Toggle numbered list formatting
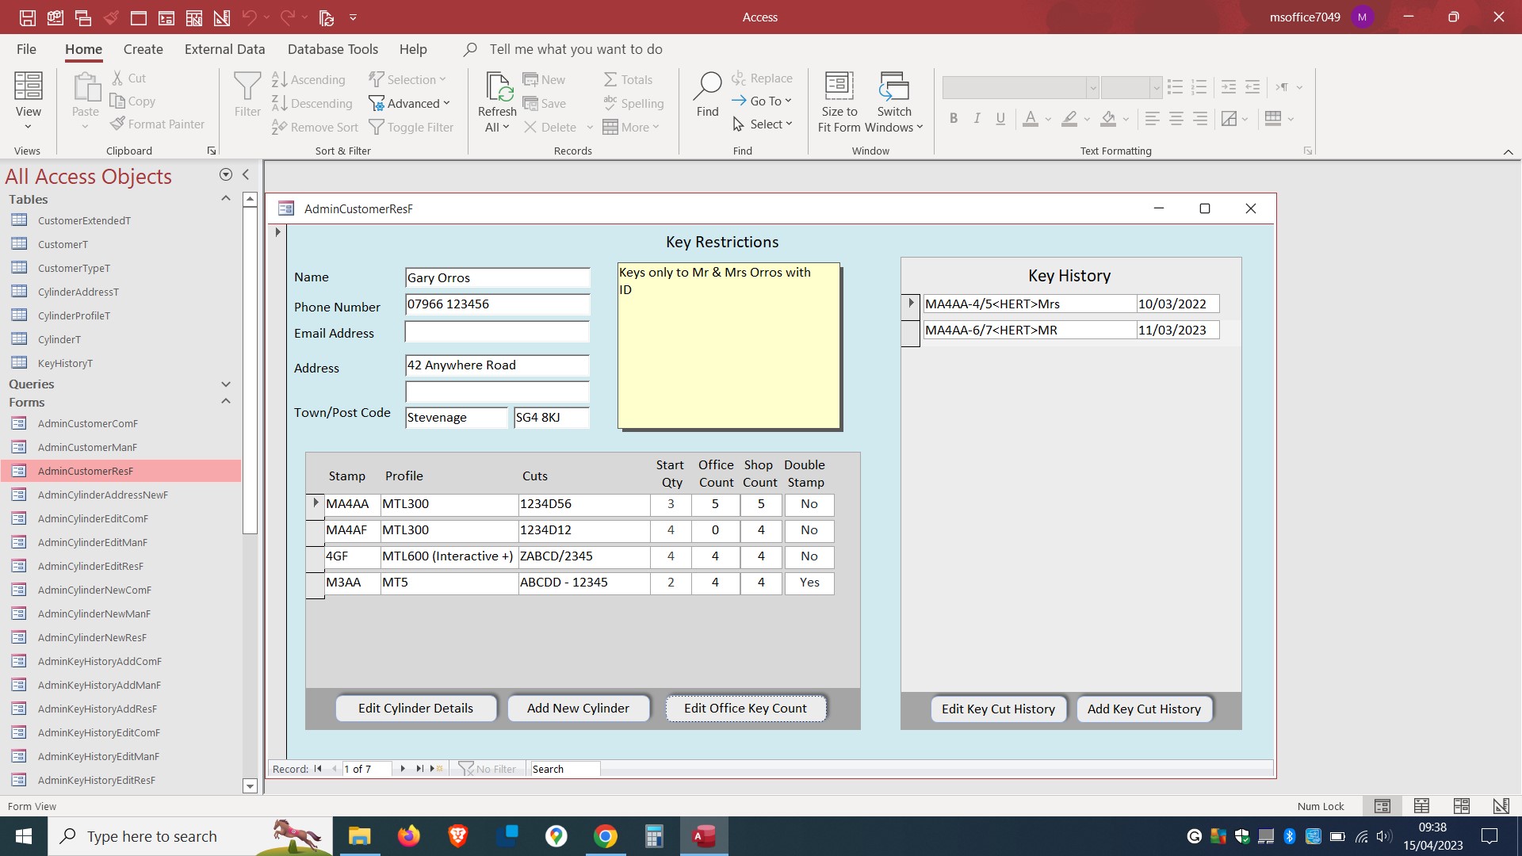 pyautogui.click(x=1199, y=86)
